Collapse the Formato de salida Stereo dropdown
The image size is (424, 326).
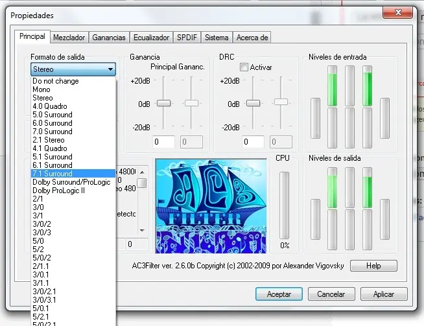click(73, 69)
